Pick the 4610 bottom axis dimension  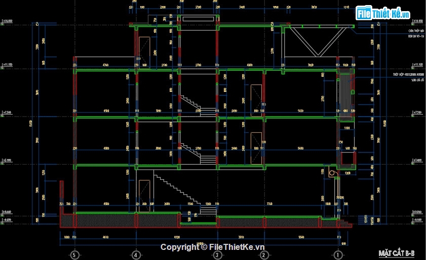click(105, 237)
